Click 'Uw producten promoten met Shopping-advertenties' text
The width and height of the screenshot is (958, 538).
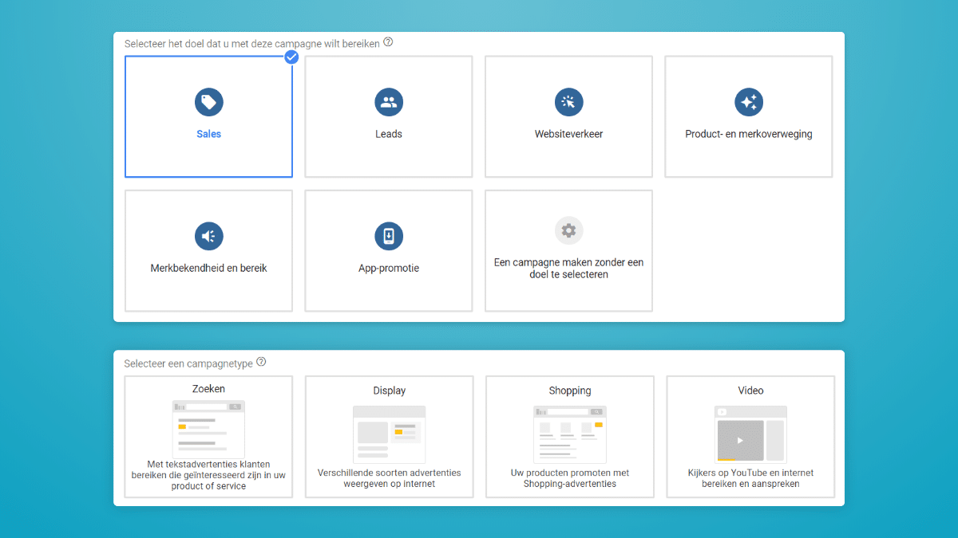[x=569, y=478]
